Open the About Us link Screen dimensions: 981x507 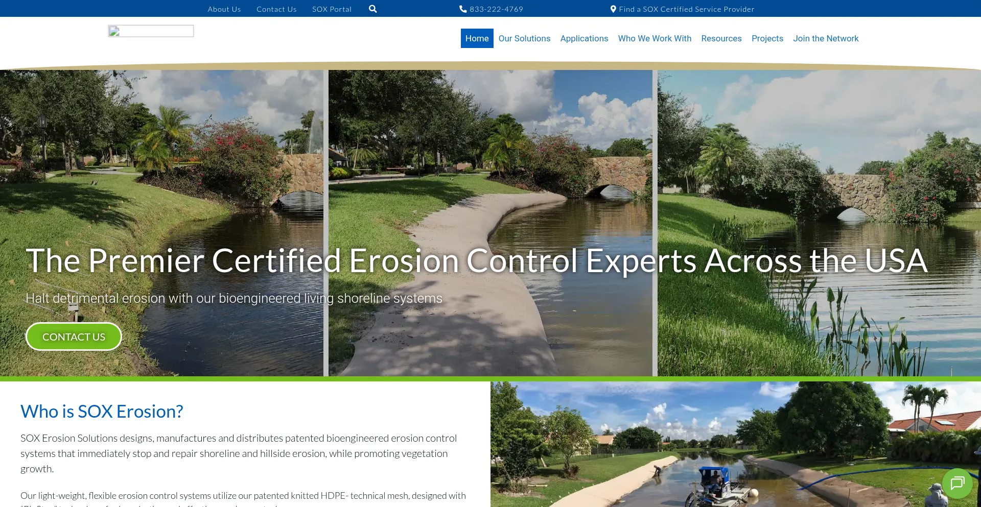(224, 9)
